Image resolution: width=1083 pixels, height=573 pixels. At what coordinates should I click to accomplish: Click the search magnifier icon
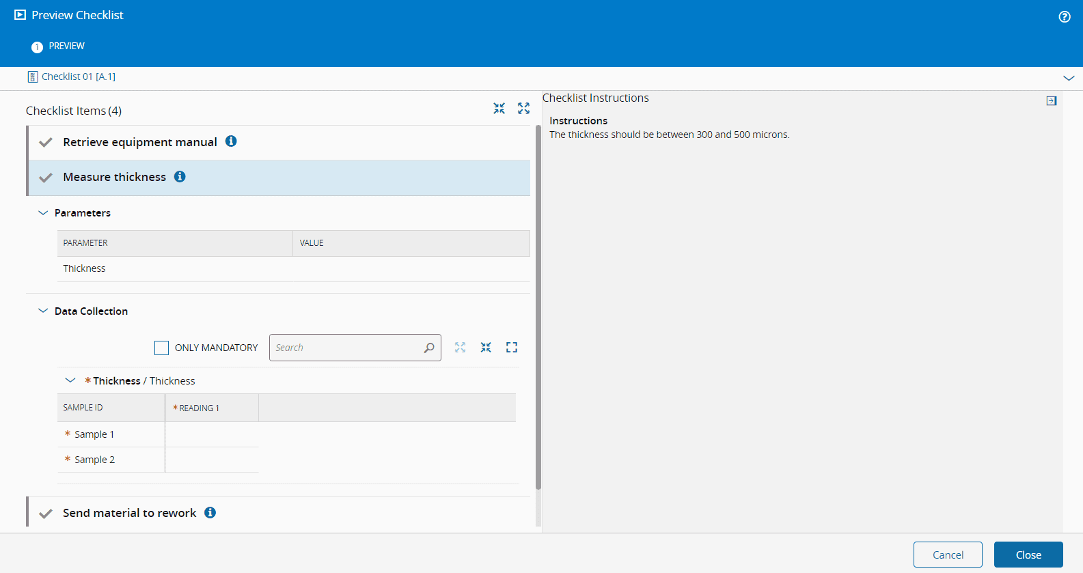(429, 348)
